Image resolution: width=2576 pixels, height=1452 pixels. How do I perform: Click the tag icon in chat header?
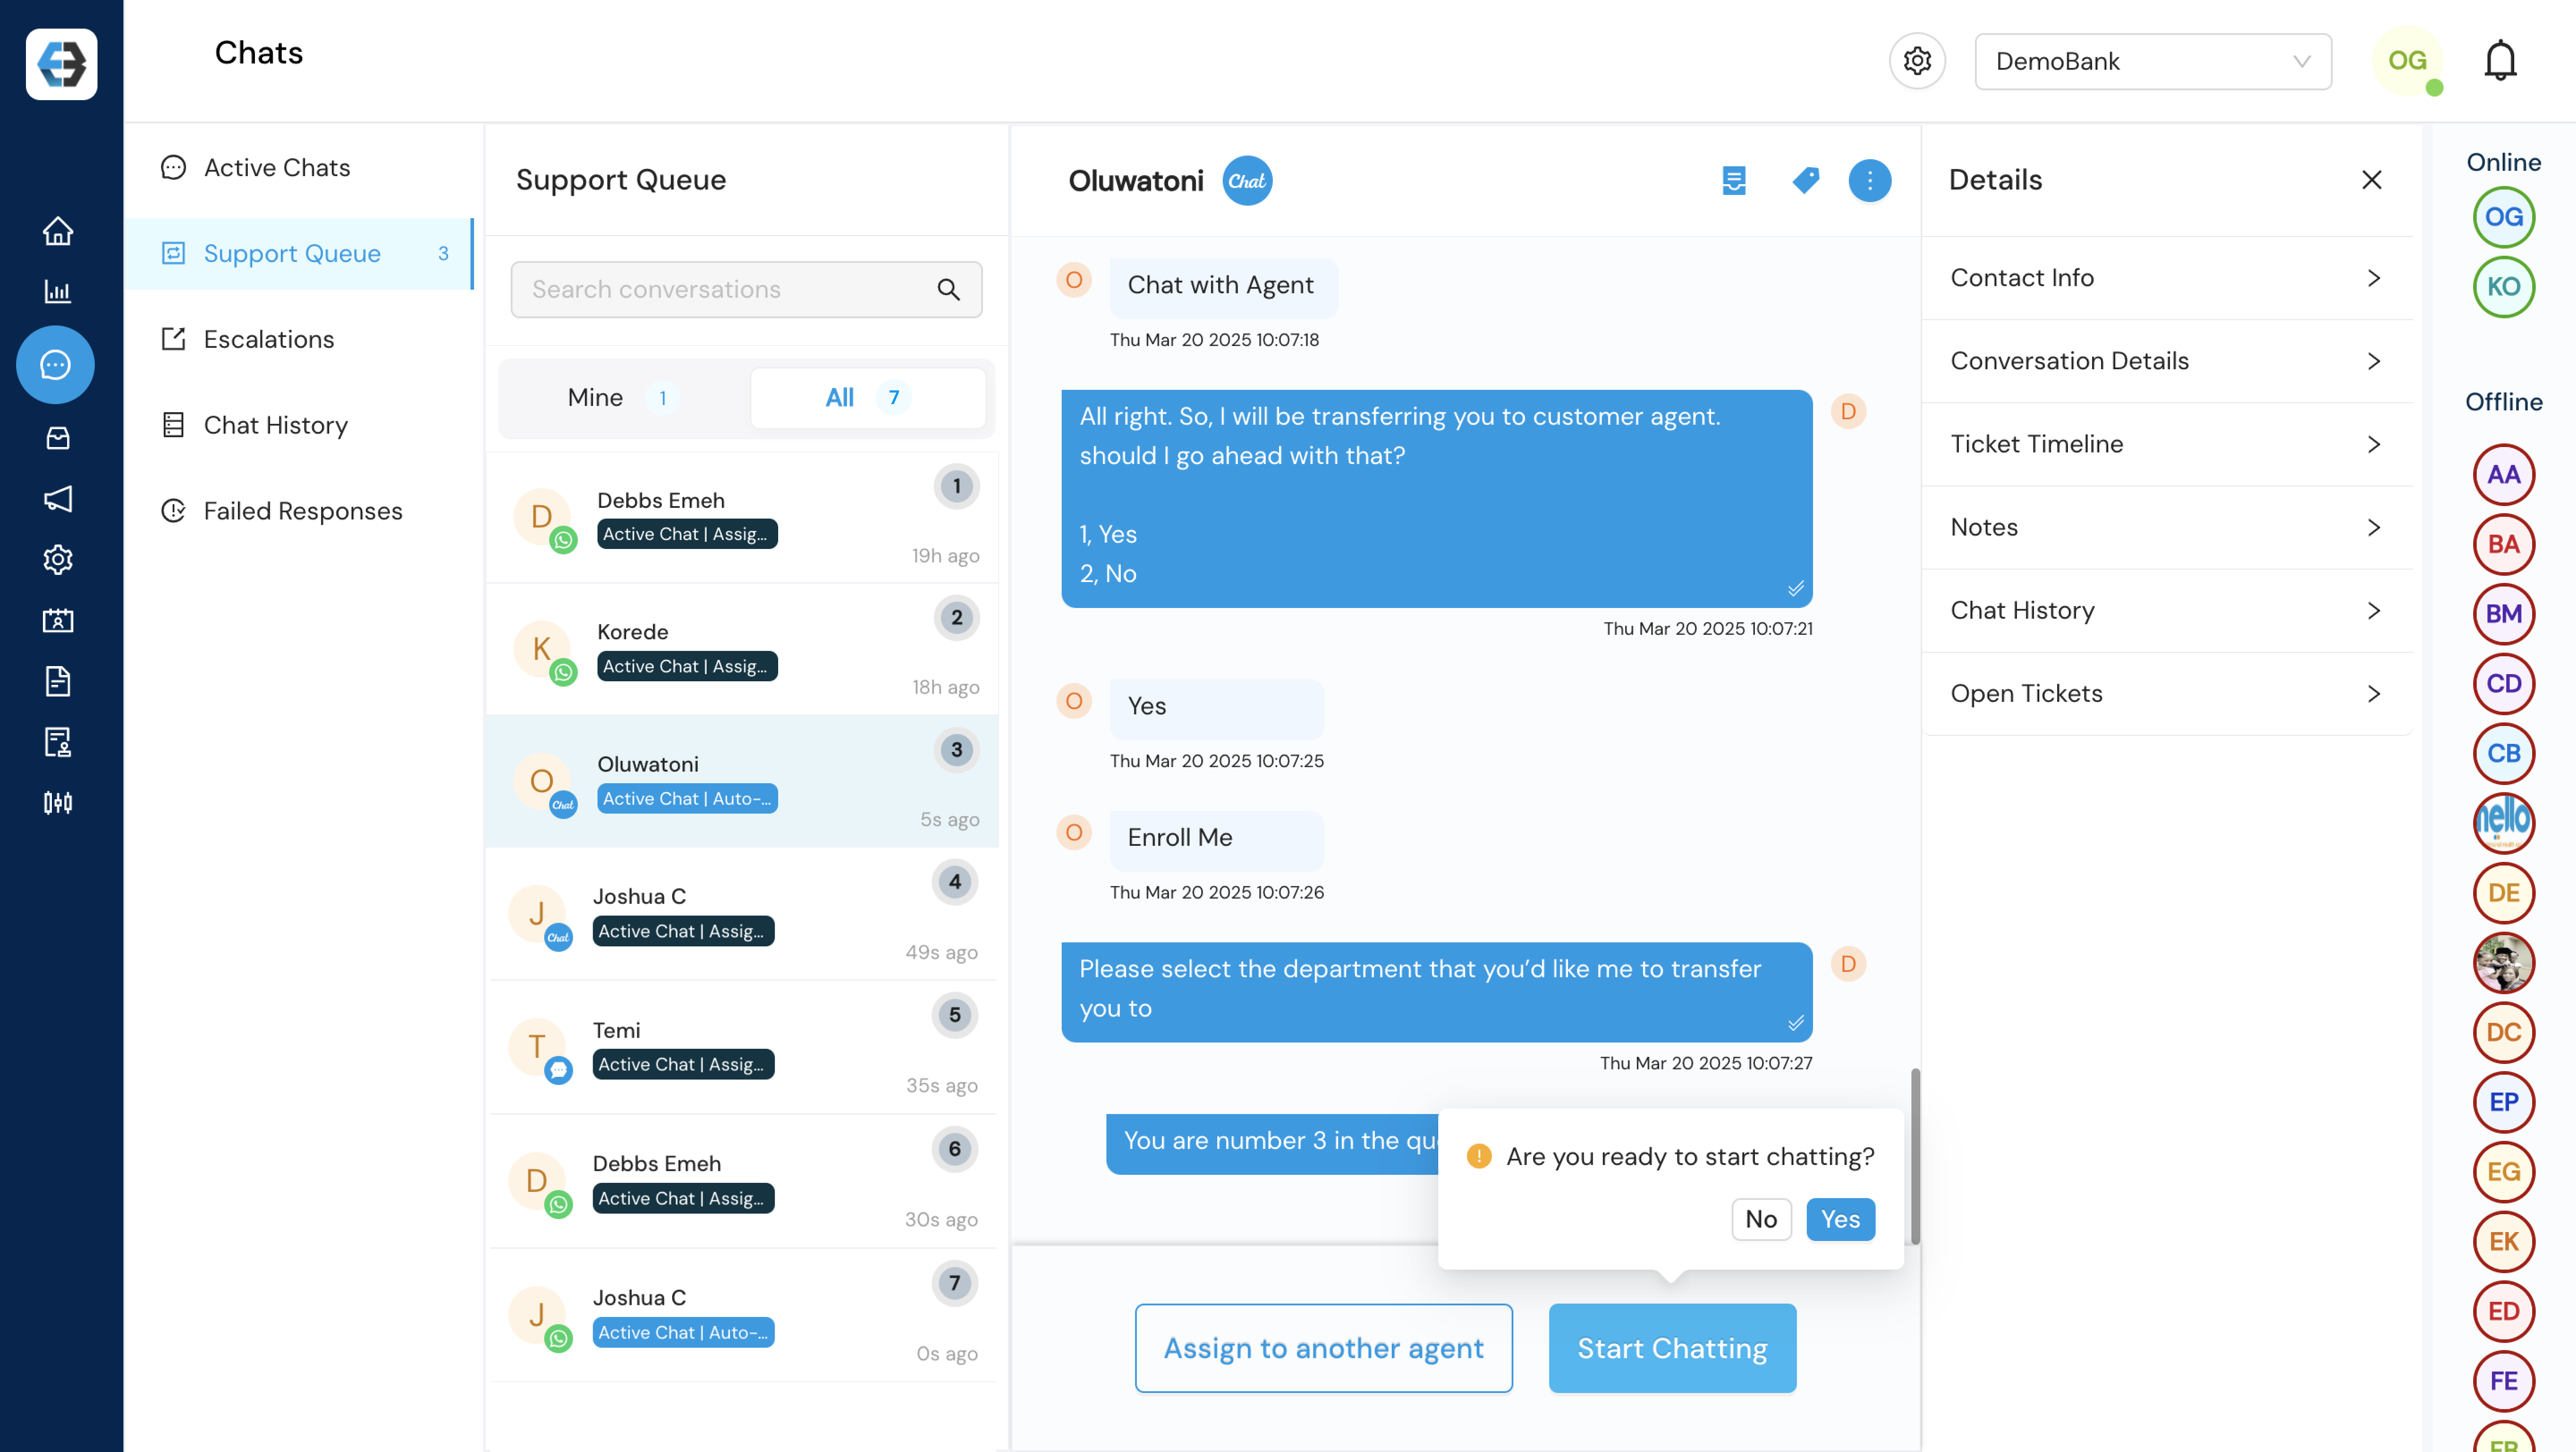coord(1806,181)
